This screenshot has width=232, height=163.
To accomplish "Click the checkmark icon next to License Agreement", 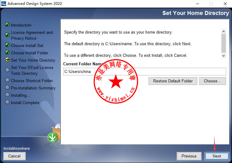I will tap(7, 35).
